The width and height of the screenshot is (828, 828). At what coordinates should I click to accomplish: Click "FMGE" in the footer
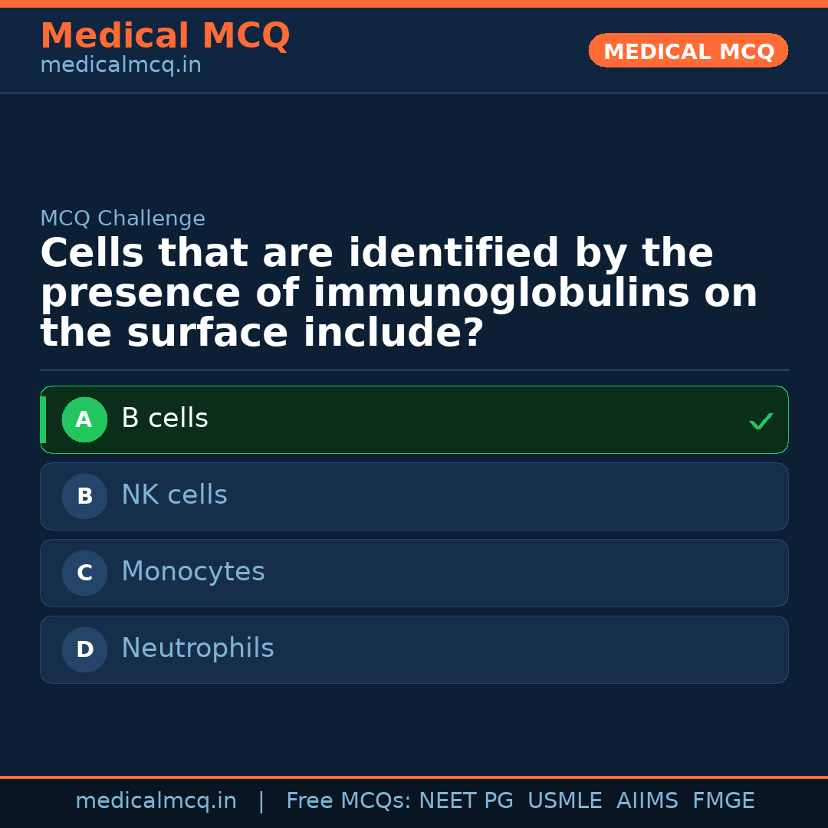pyautogui.click(x=724, y=801)
